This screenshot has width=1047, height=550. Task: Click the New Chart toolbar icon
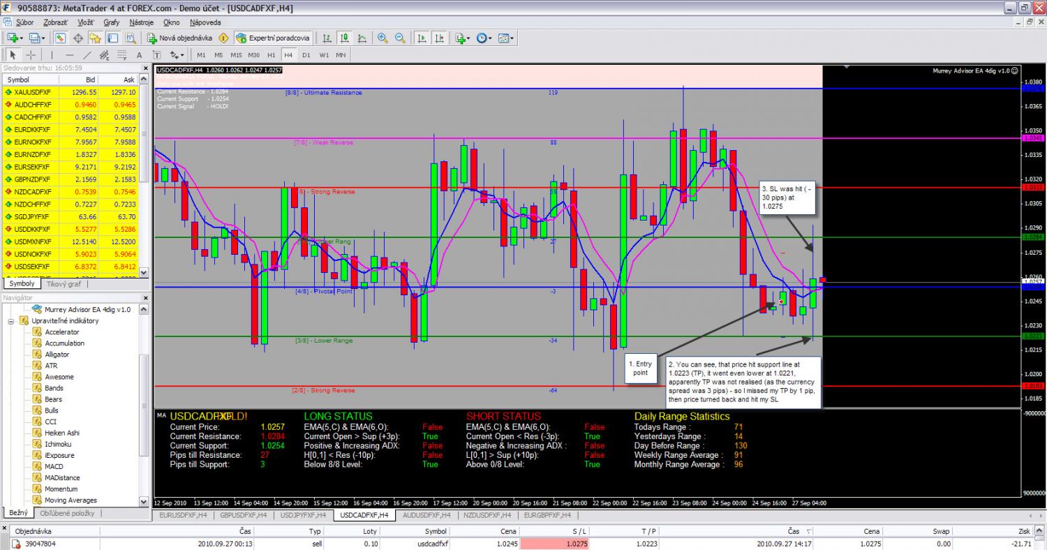(12, 38)
